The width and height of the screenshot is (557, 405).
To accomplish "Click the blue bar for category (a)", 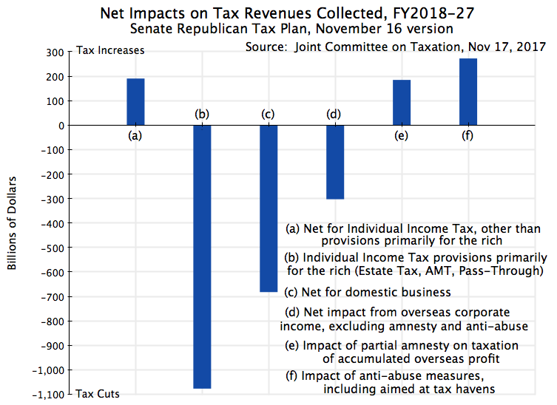I will coord(135,101).
